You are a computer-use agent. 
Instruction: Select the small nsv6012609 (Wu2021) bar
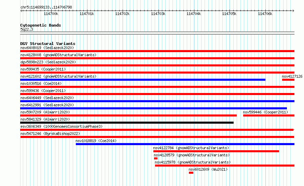191,173
